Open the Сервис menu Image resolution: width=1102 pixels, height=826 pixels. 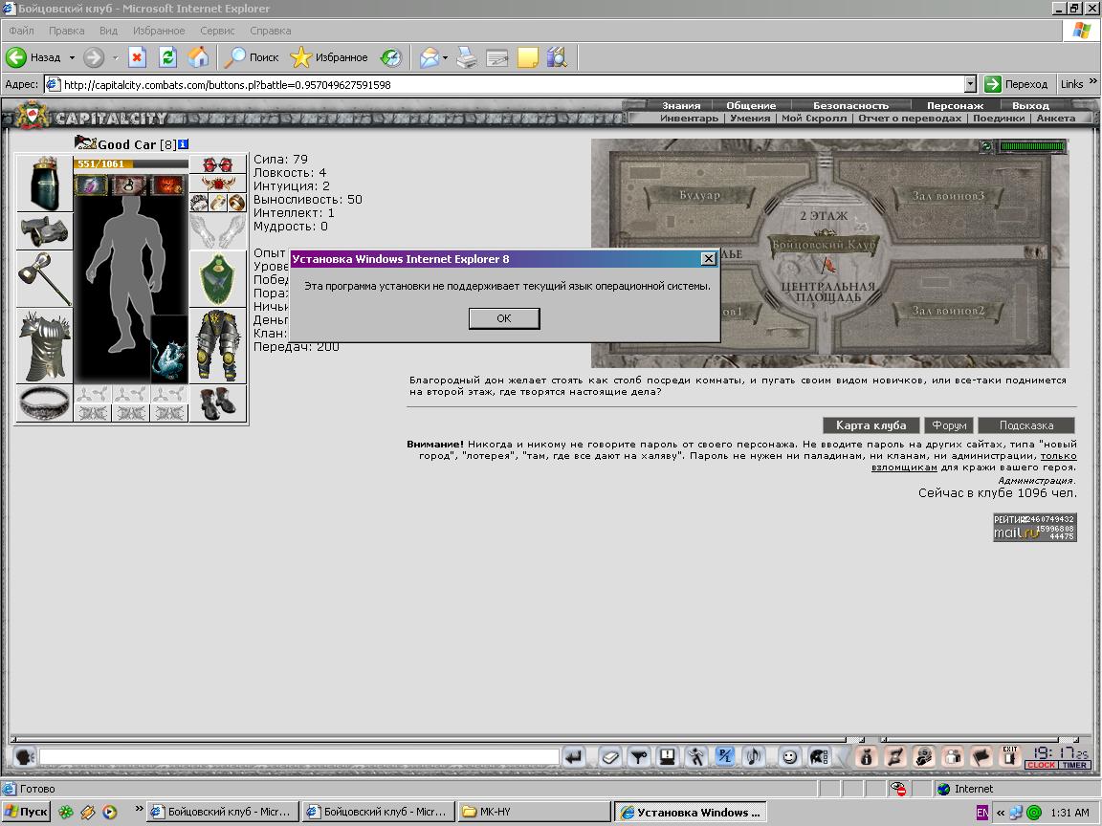(217, 31)
